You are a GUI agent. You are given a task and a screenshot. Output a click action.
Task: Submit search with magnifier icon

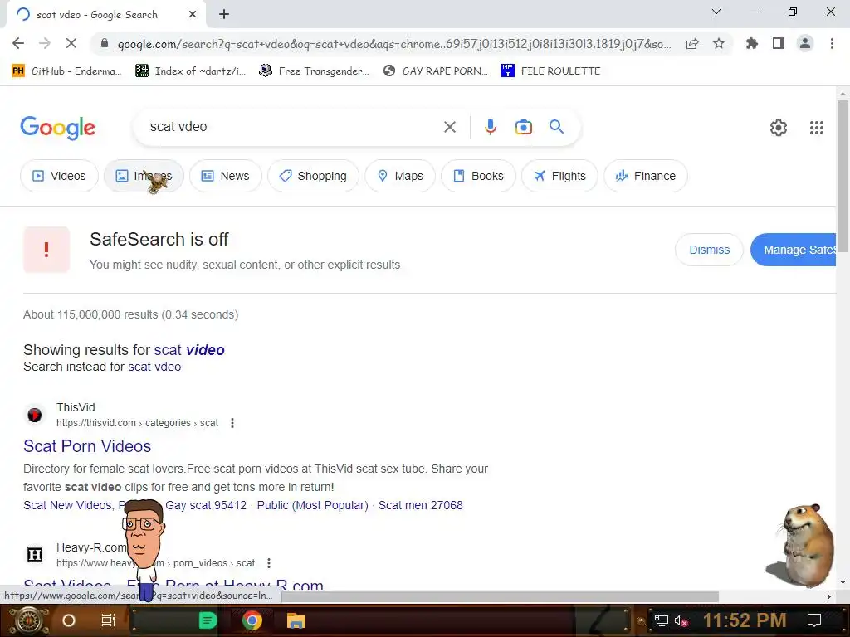(x=556, y=127)
